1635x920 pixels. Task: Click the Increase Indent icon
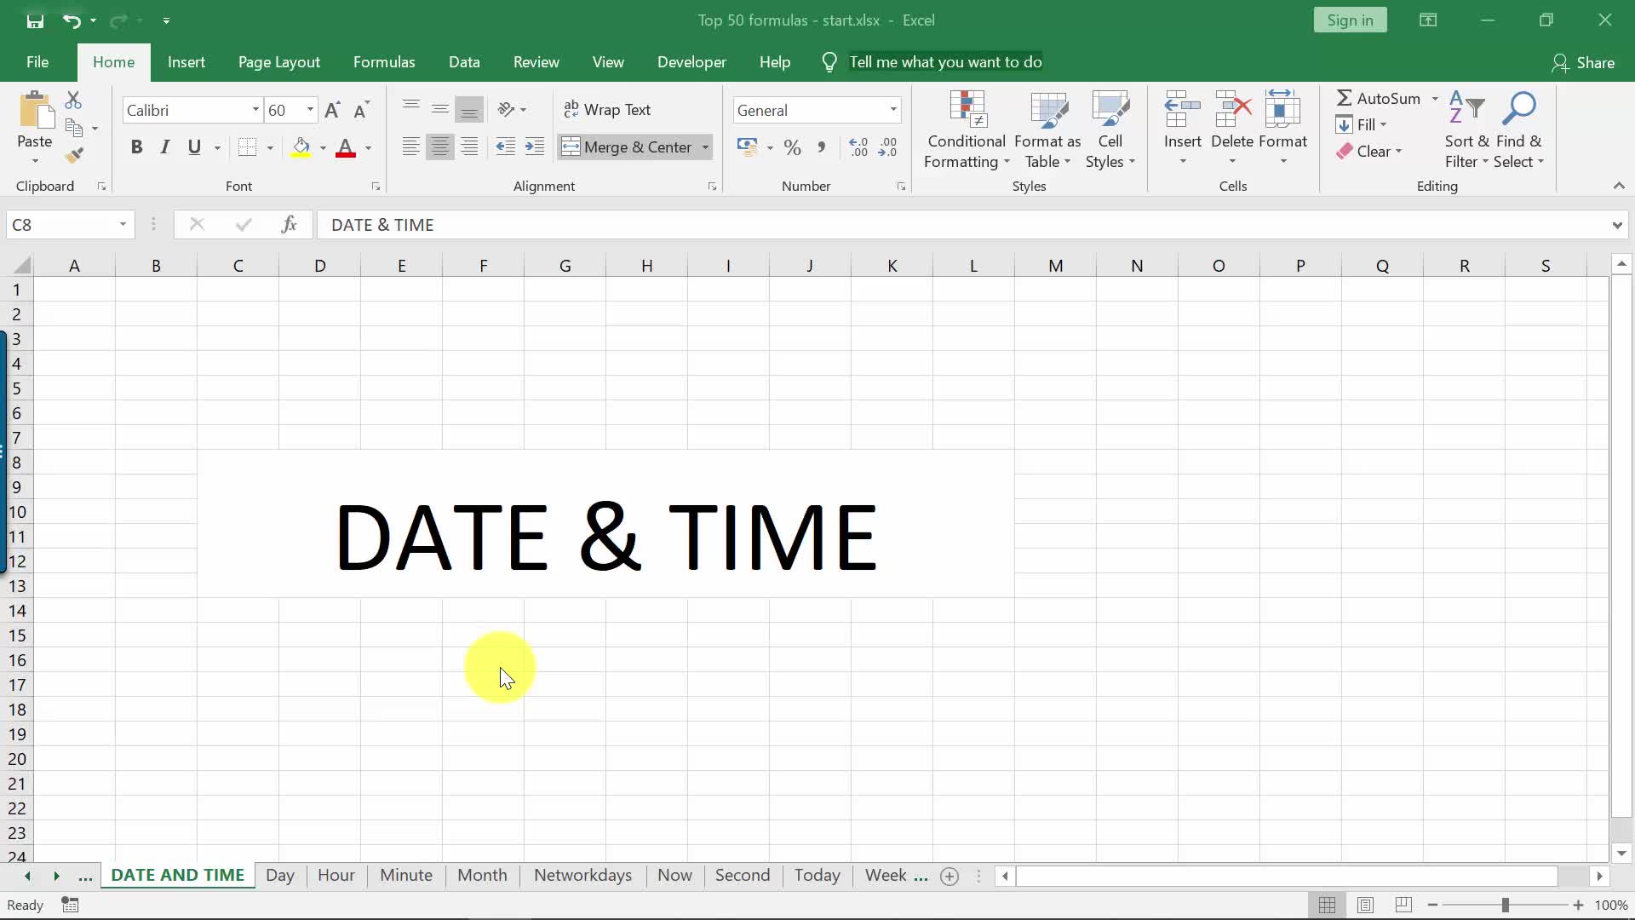click(x=534, y=147)
